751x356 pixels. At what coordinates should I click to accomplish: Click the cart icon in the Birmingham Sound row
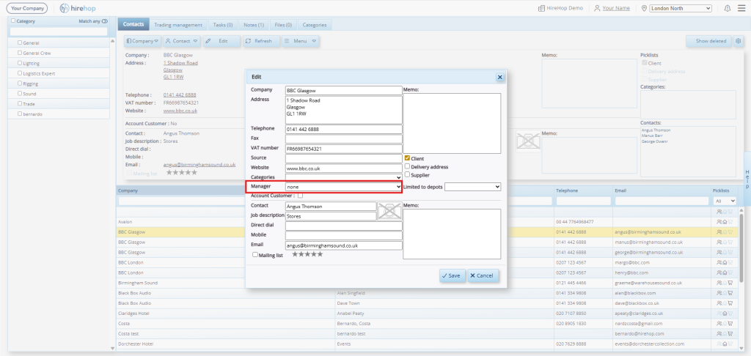point(730,283)
